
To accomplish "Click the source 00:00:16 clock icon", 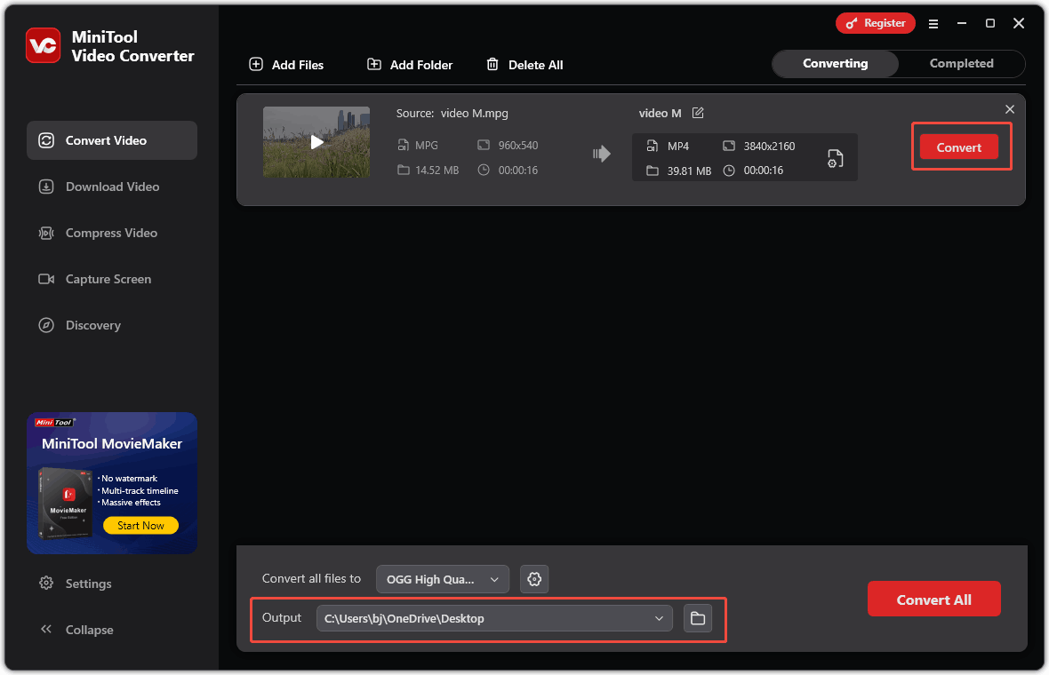I will pos(484,170).
